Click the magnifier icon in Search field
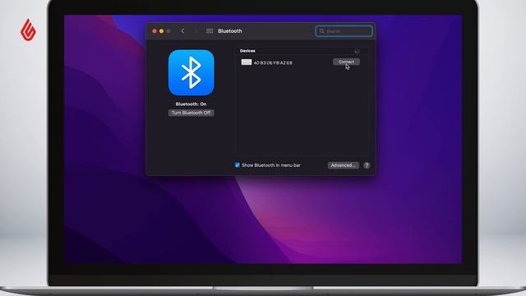 point(321,31)
